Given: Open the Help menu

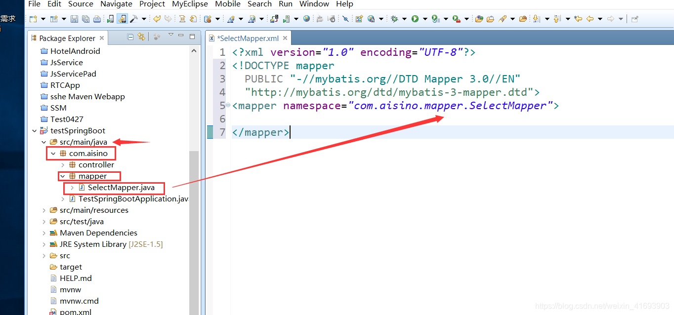Looking at the screenshot, I should click(344, 4).
